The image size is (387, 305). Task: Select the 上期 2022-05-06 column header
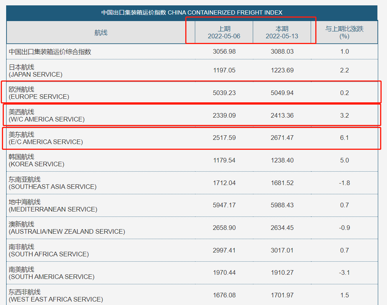pyautogui.click(x=224, y=33)
